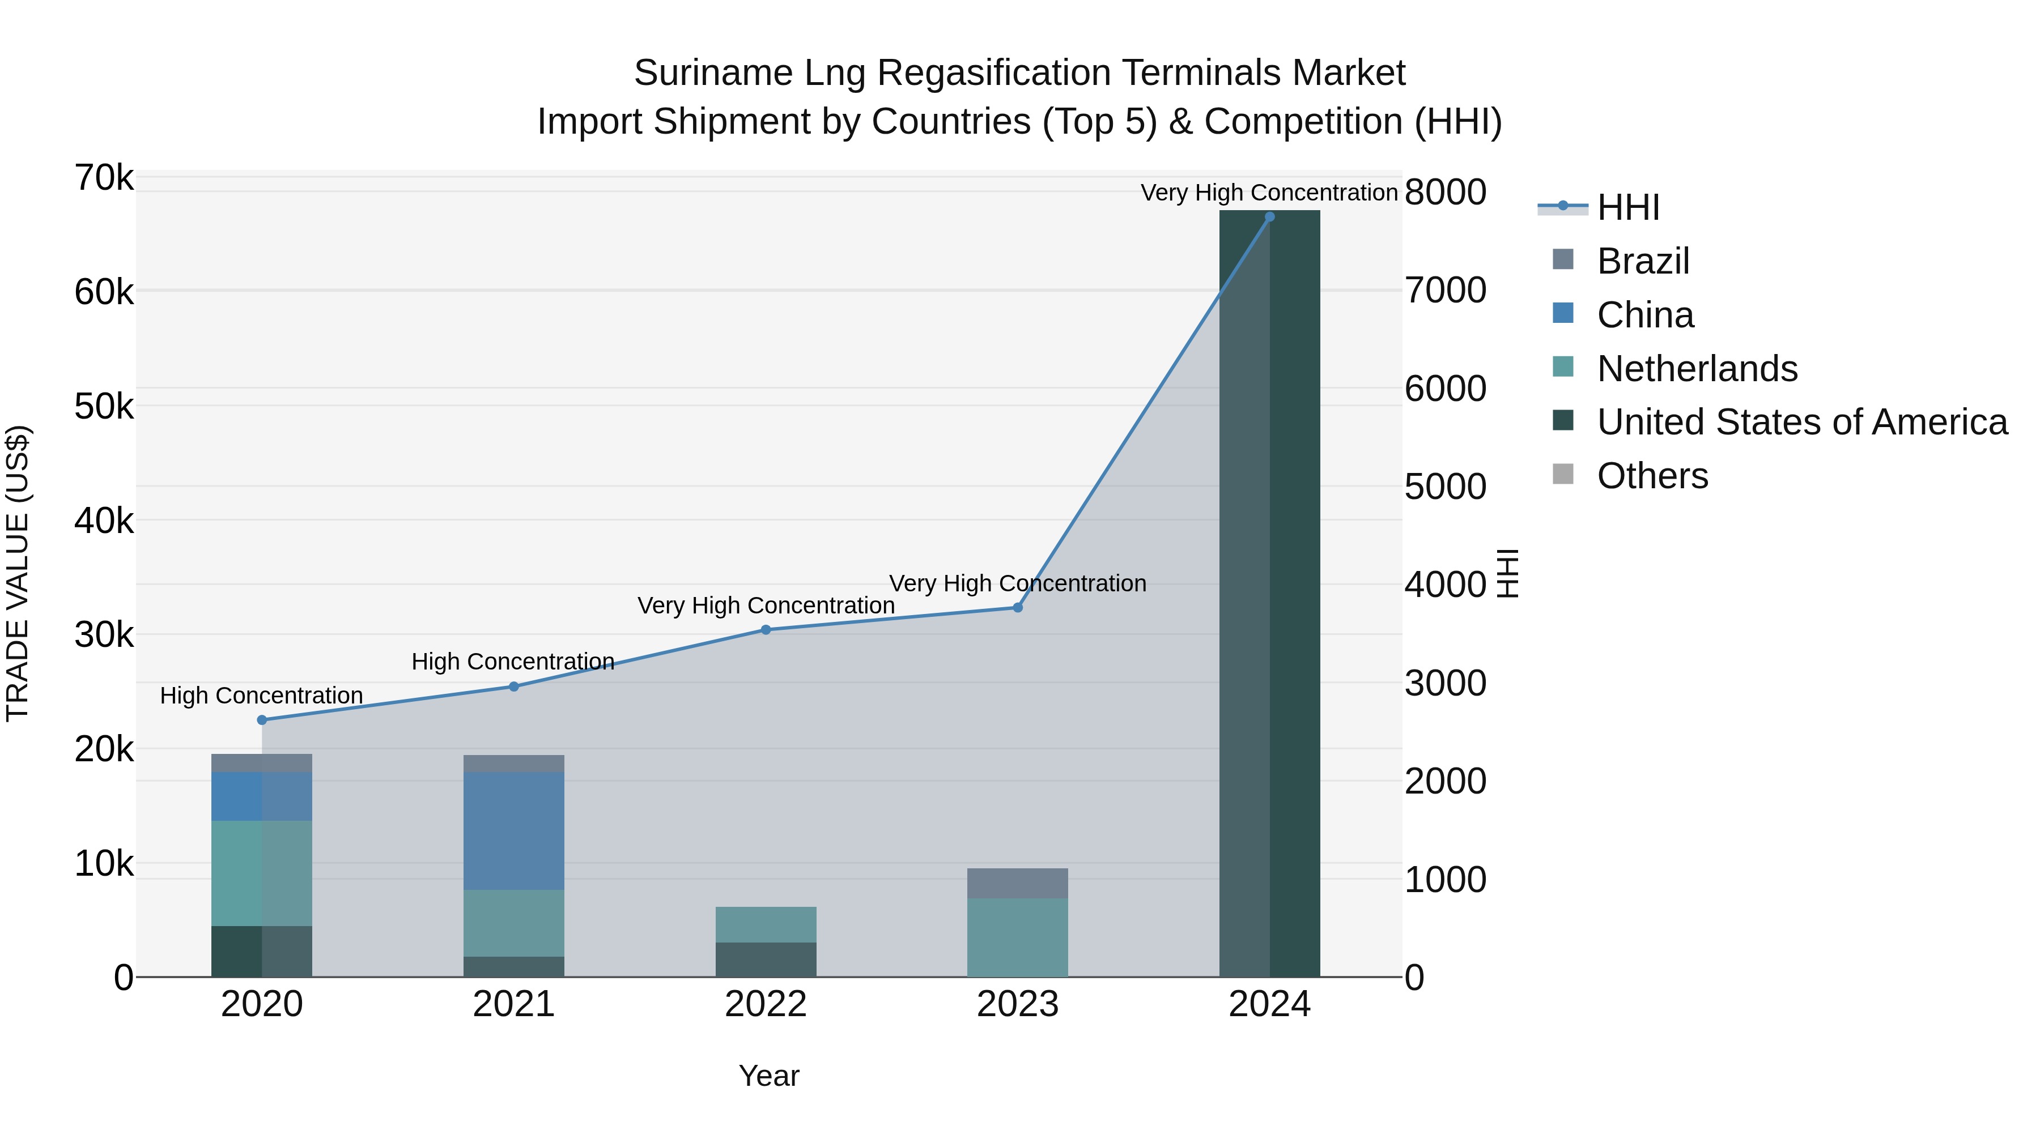Screen dimensions: 2040x1147
Task: Click the 70k left axis tick
Action: (104, 178)
